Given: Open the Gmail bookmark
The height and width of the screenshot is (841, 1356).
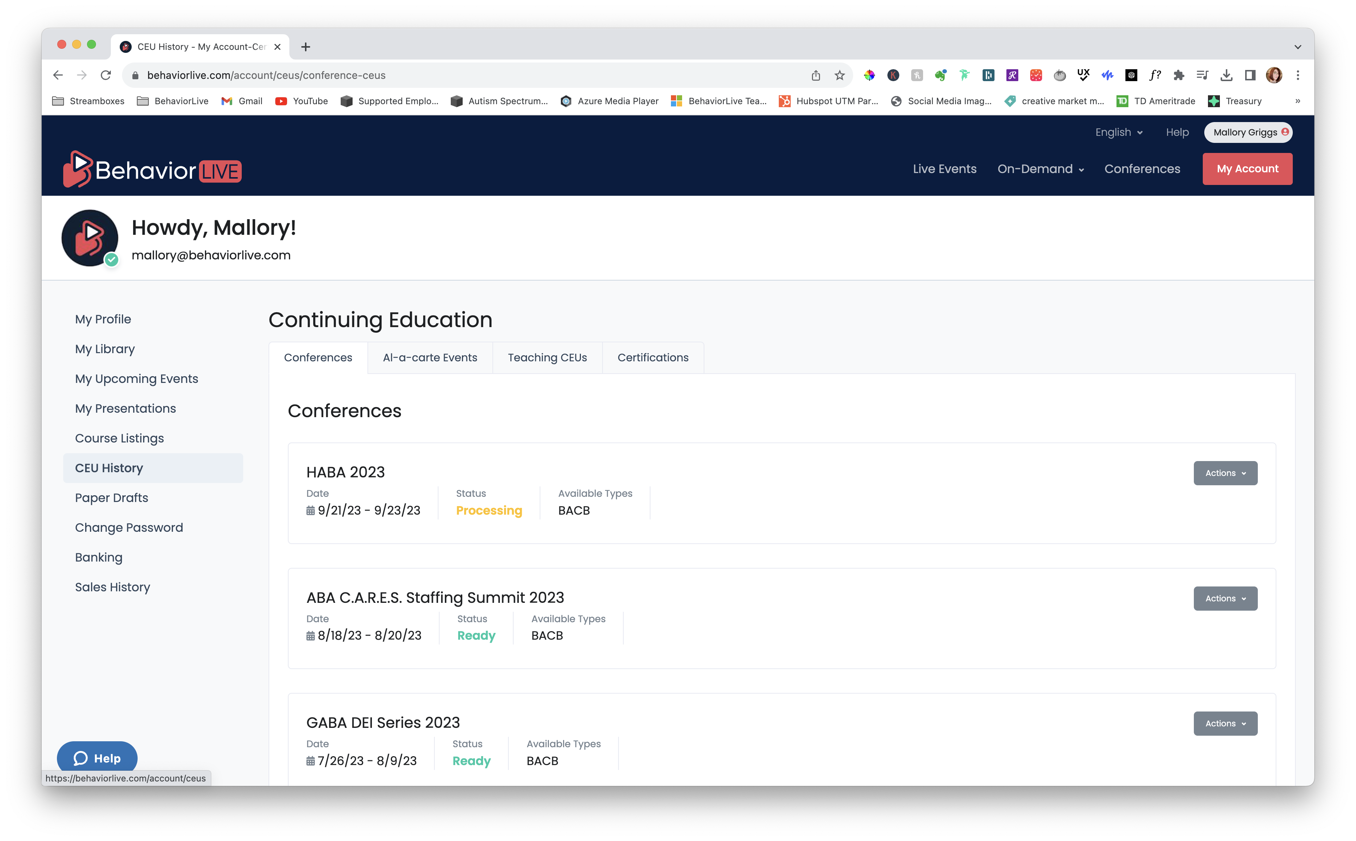Looking at the screenshot, I should (x=242, y=101).
